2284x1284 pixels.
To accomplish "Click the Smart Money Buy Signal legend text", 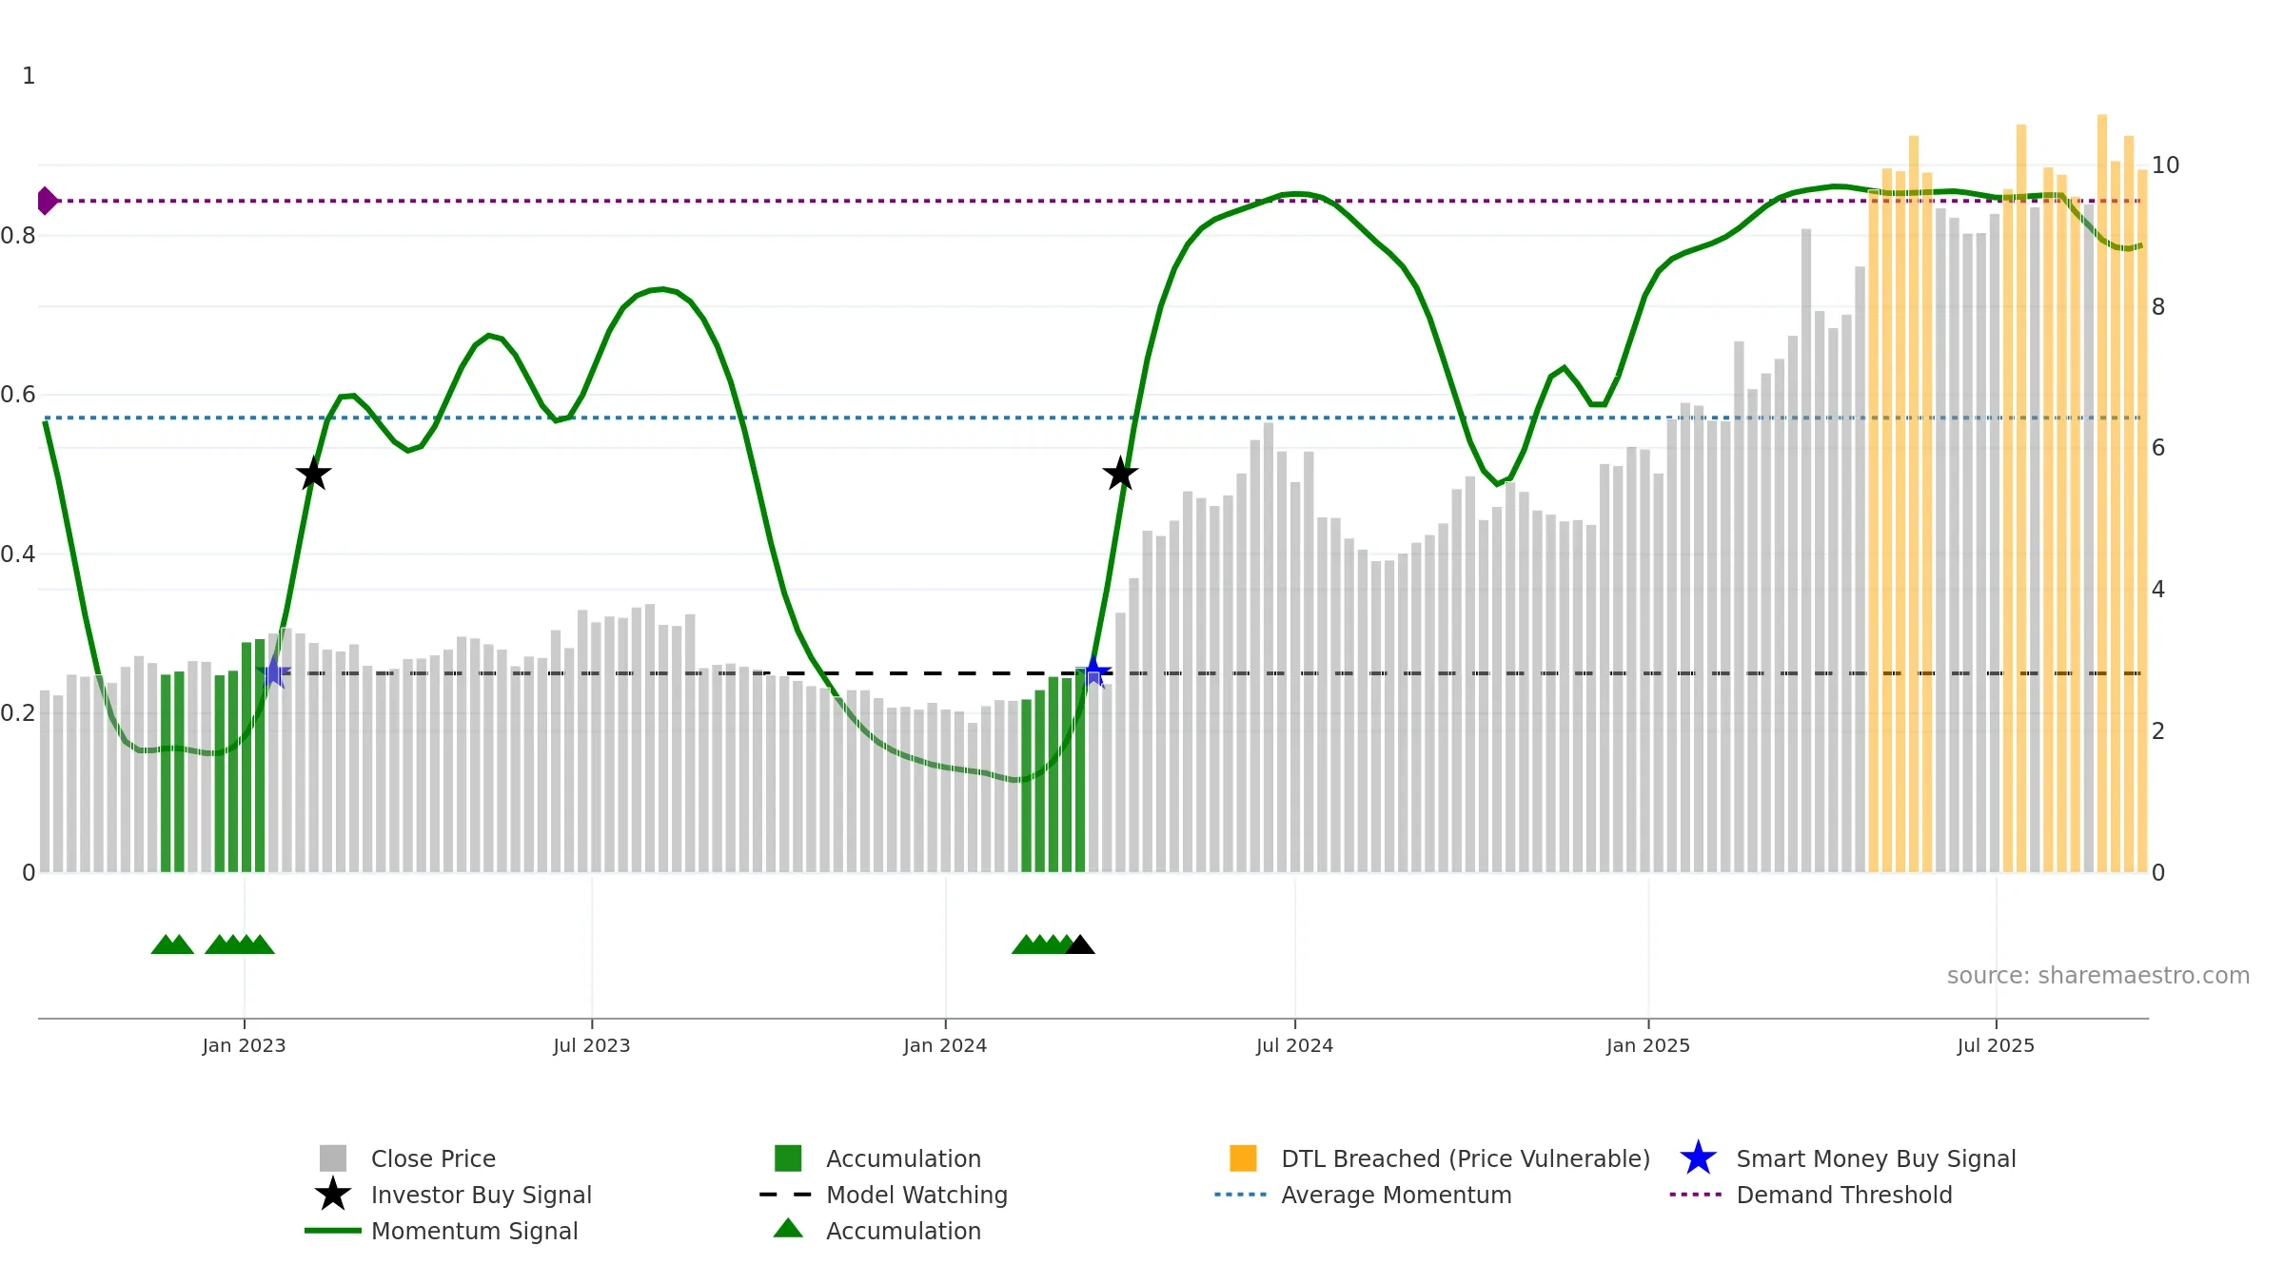I will tap(1876, 1158).
